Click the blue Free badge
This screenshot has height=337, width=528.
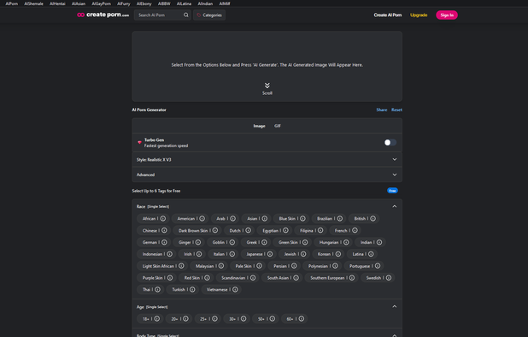coord(392,191)
